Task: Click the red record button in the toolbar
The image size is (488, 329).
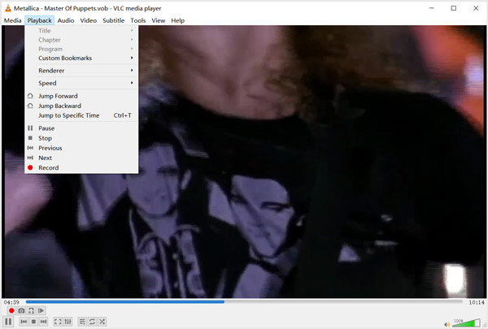Action: (11, 310)
